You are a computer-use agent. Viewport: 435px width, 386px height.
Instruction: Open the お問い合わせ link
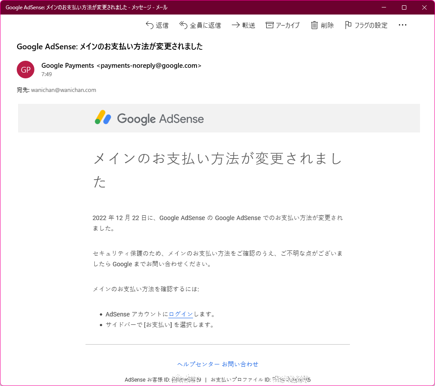pyautogui.click(x=240, y=364)
